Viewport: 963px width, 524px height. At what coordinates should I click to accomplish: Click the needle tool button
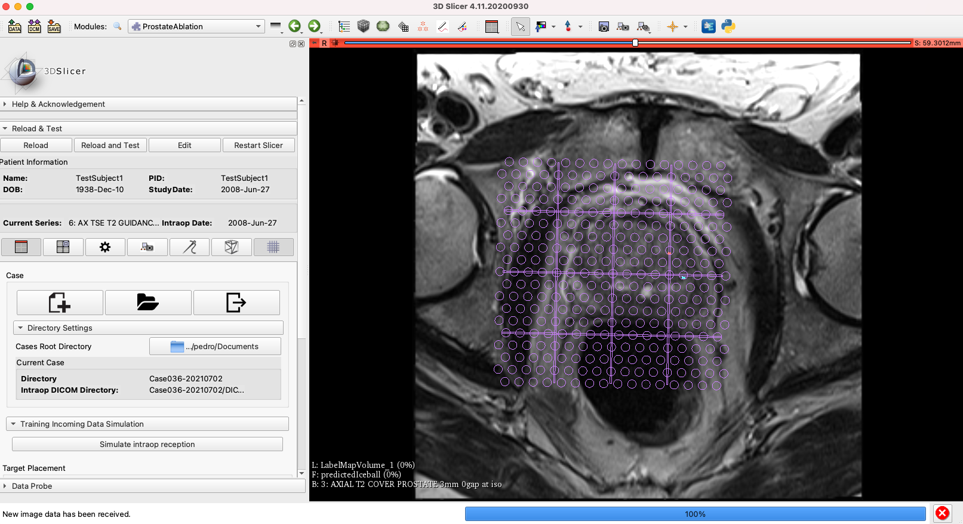pos(189,247)
